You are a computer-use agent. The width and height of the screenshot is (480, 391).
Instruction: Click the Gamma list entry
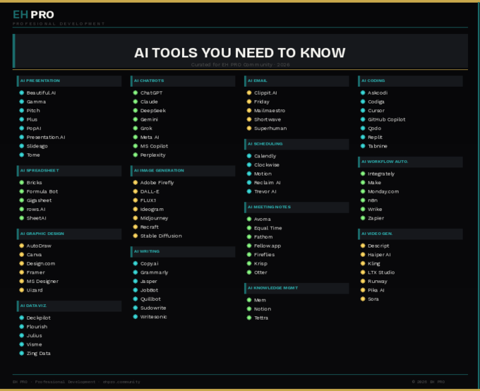coord(33,101)
